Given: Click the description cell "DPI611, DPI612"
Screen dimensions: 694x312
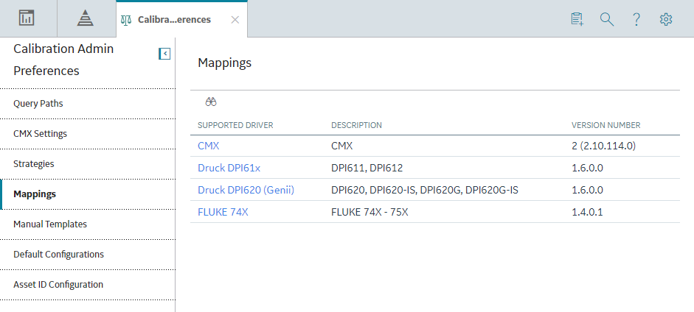Looking at the screenshot, I should coord(367,168).
